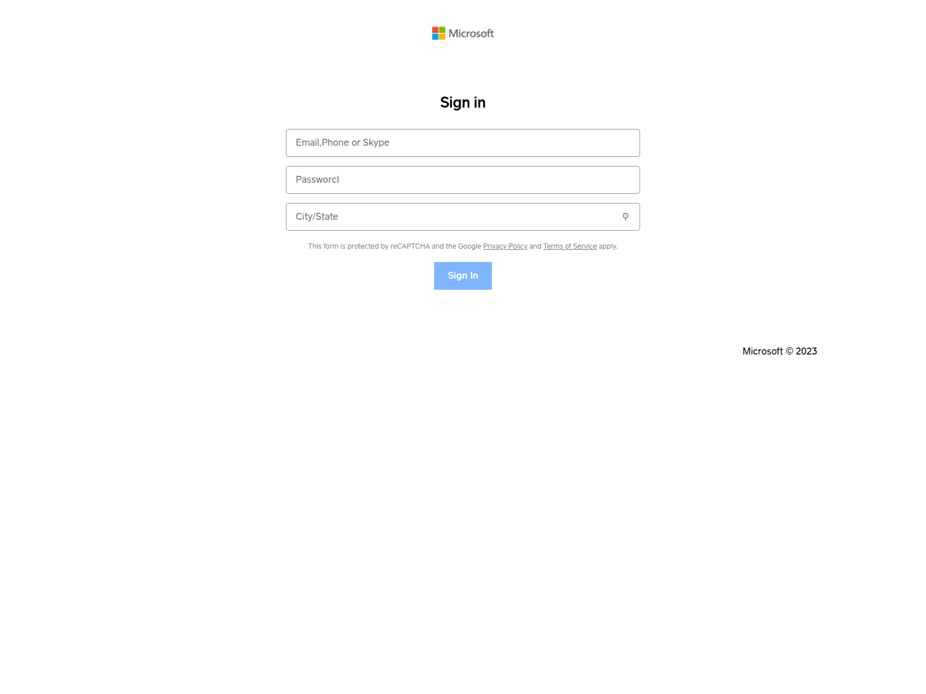The image size is (926, 694).
Task: Click the location pin icon in City/State
Action: tap(626, 217)
